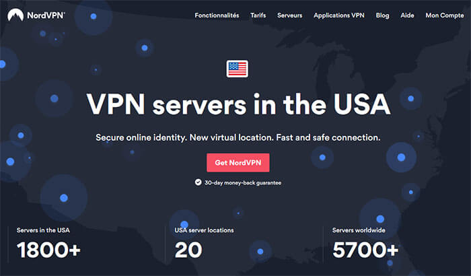Select Applications VPN in the navigation
This screenshot has width=471, height=276.
[339, 15]
